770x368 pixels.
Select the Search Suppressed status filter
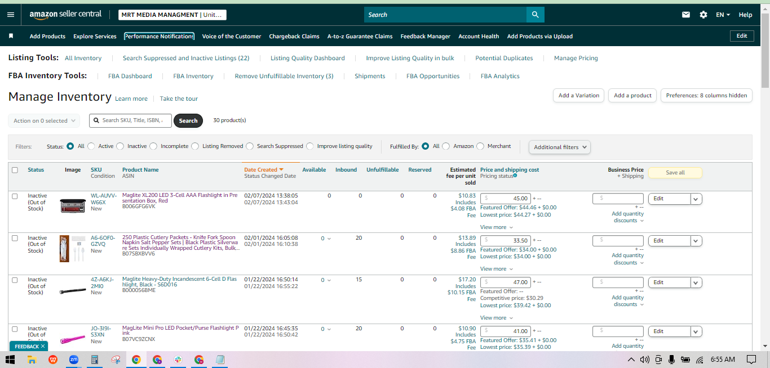tap(250, 146)
